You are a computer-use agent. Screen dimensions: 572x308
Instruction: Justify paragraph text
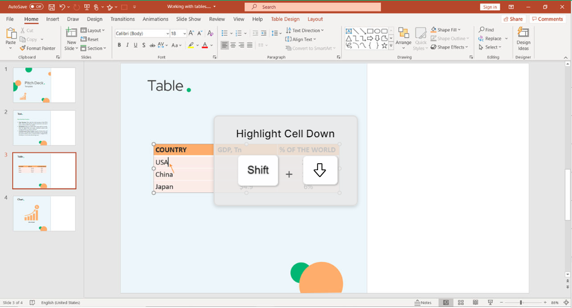coord(249,45)
